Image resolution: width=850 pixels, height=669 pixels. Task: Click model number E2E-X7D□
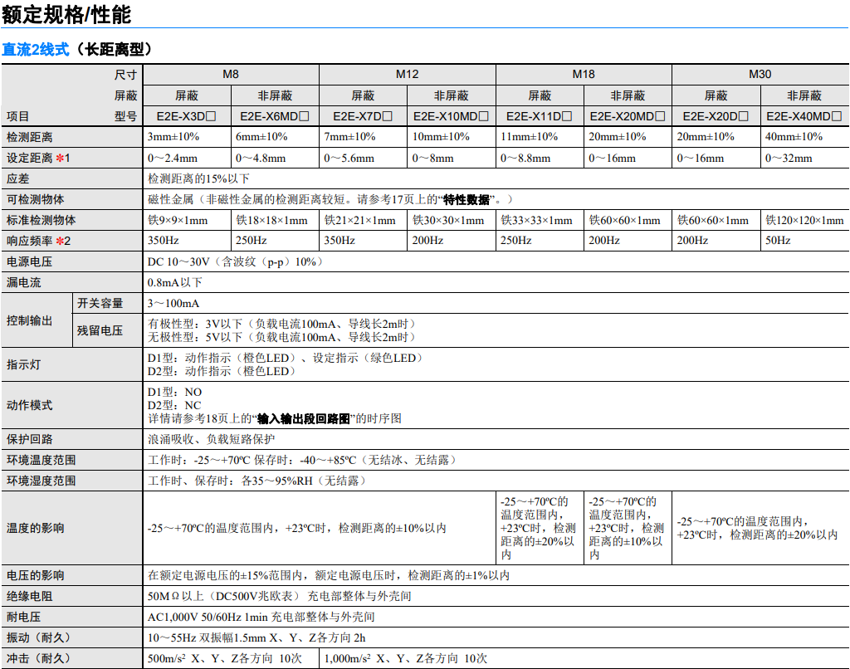(x=363, y=116)
